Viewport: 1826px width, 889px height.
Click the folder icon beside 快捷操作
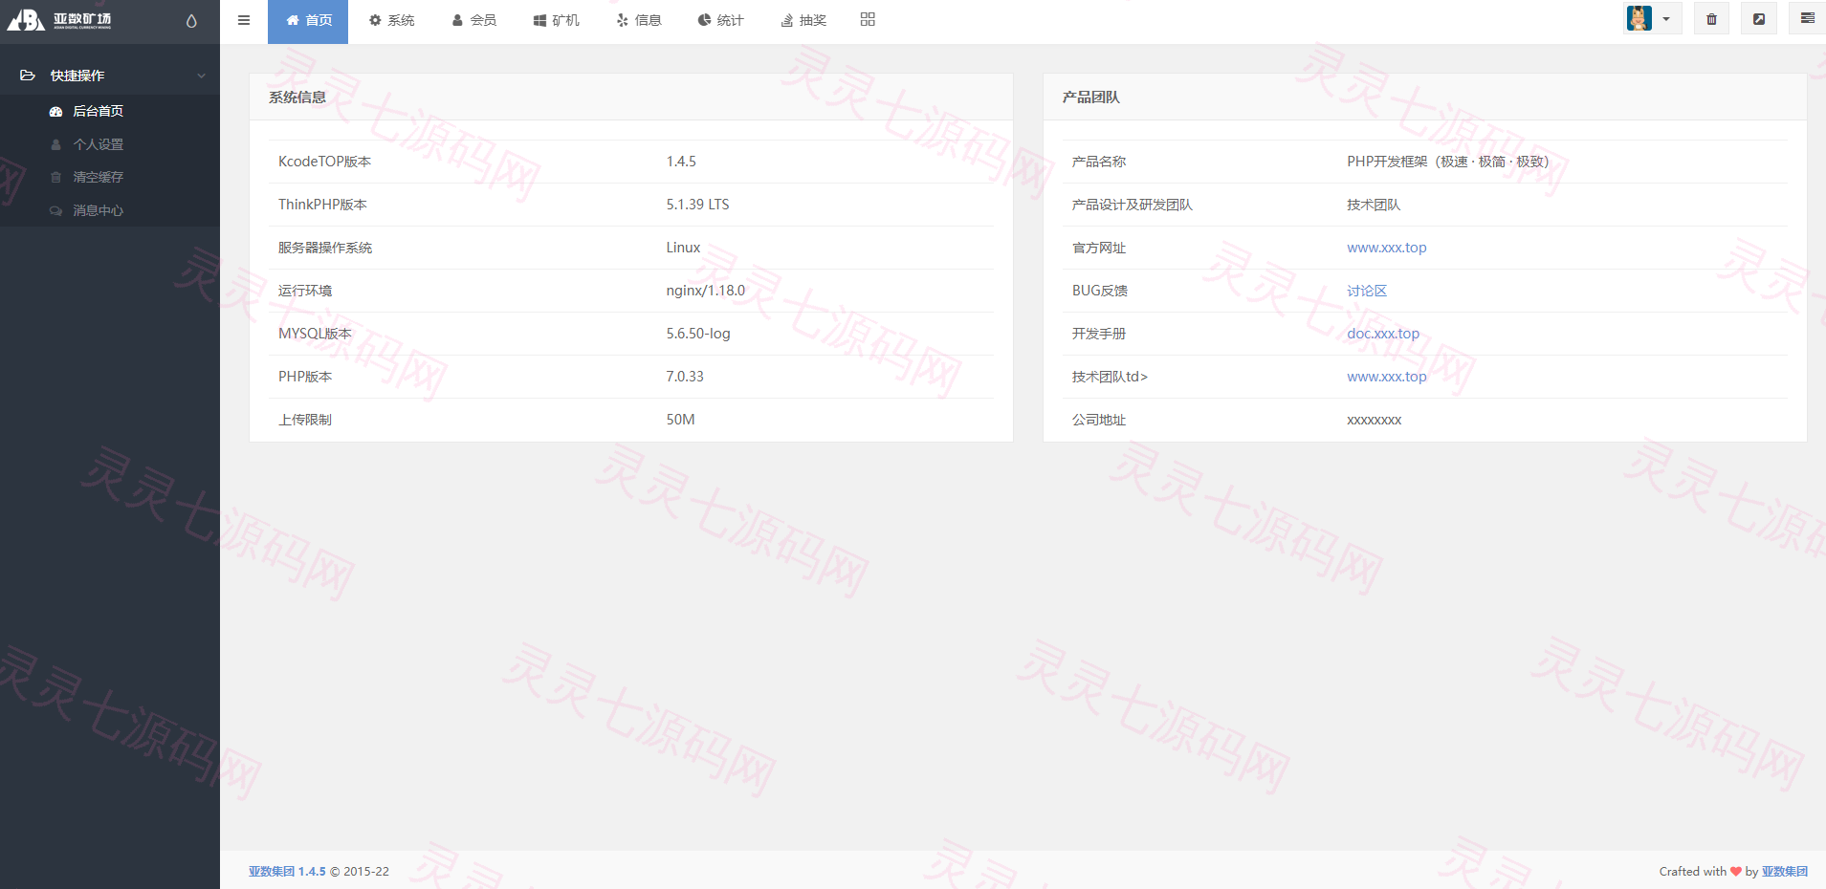28,76
